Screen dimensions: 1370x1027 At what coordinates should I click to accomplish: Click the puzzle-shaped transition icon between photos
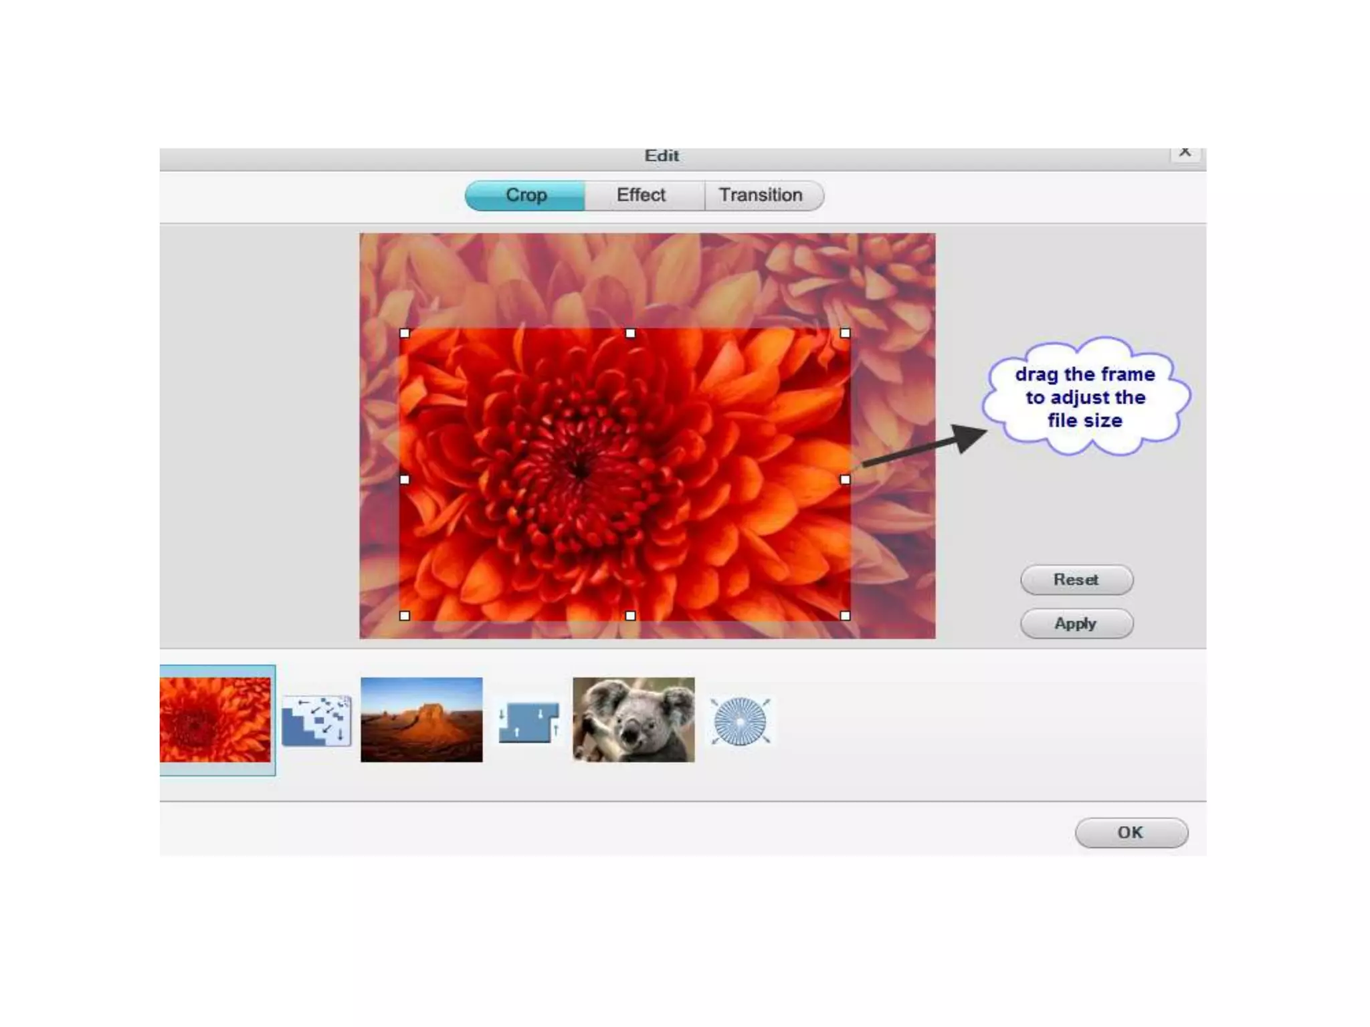pyautogui.click(x=528, y=721)
